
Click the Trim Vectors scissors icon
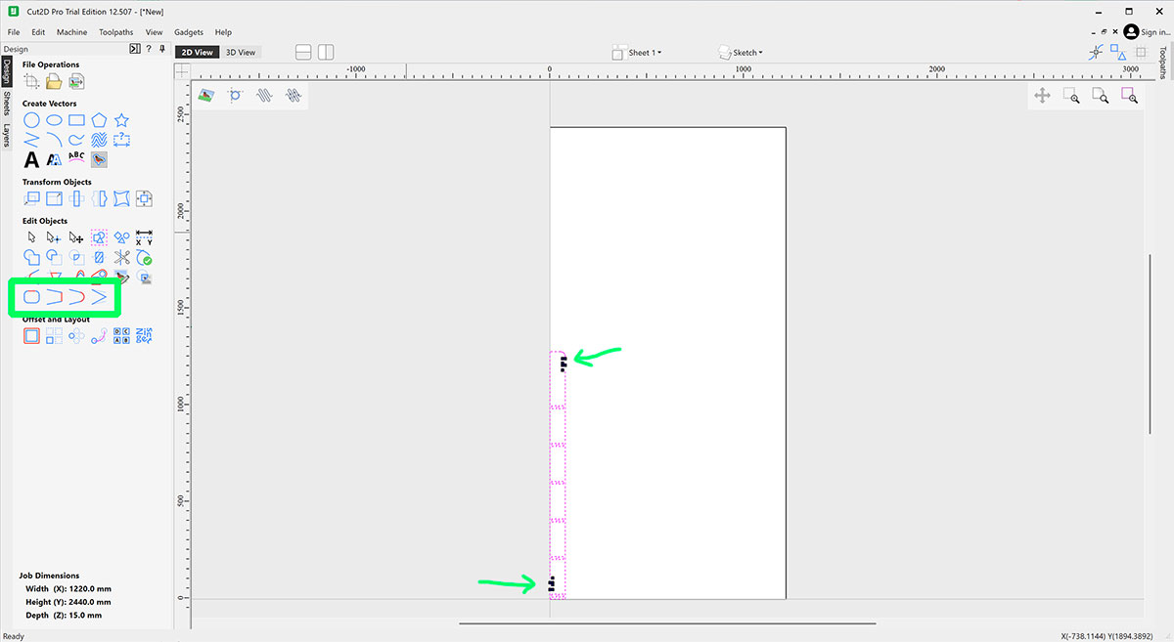121,258
